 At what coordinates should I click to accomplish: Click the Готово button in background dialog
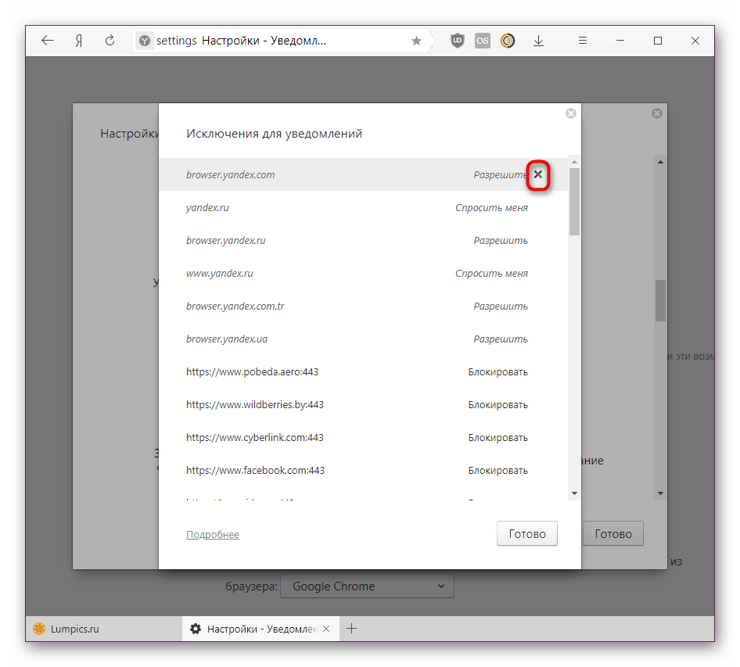click(x=613, y=533)
